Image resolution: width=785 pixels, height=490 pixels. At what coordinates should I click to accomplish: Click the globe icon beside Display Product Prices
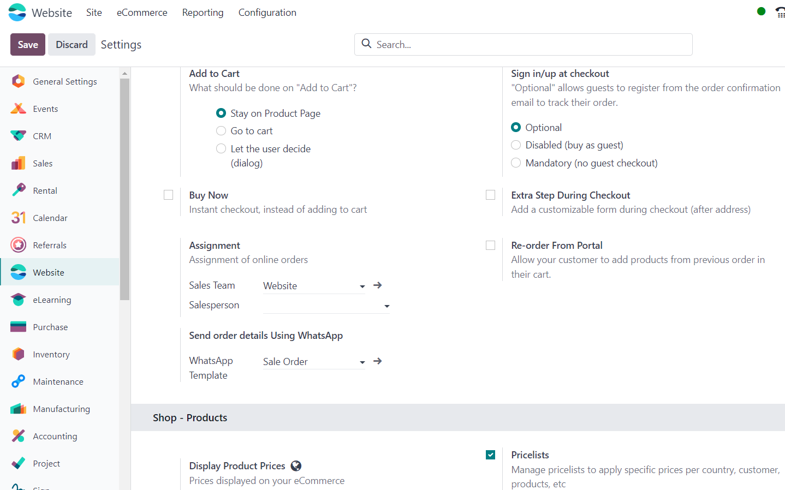pyautogui.click(x=296, y=466)
